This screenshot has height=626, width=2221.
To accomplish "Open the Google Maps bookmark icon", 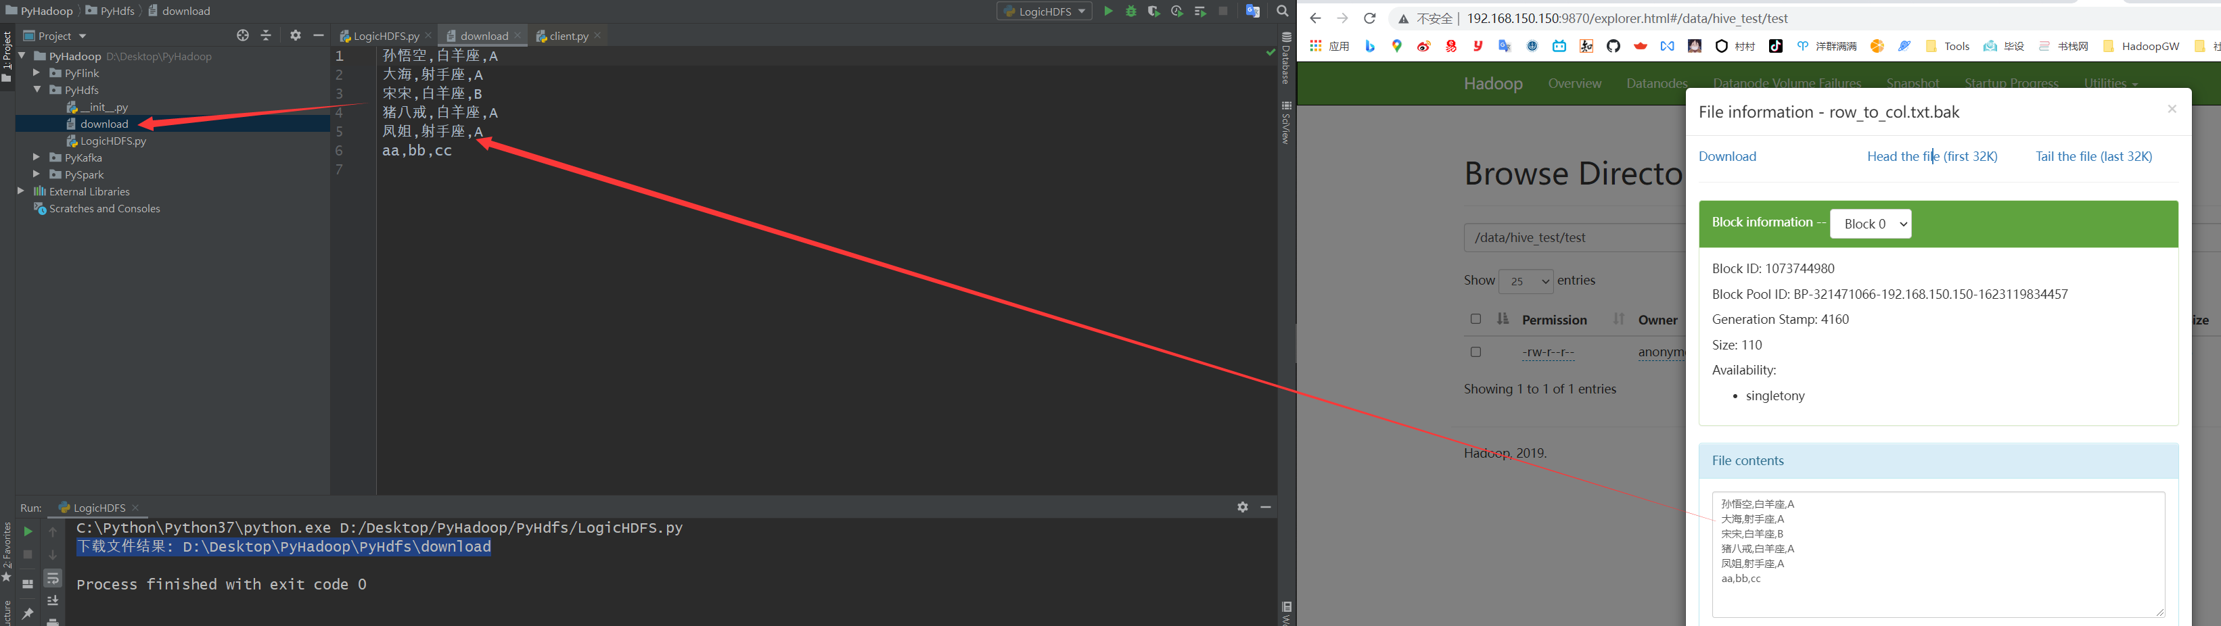I will pos(1397,47).
